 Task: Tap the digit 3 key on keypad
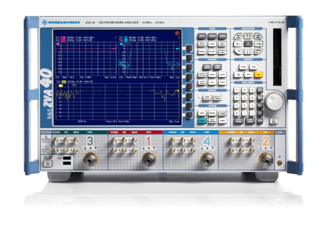252,105
